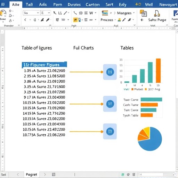Image resolution: width=178 pixels, height=178 pixels.
Task: Click entry '9 17 IA Sures 23.004500'
Action: pos(44,97)
